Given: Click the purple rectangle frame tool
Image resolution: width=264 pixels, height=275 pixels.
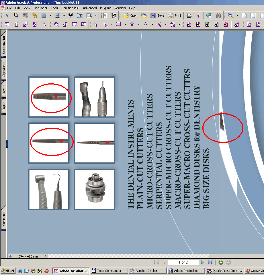Looking at the screenshot, I should tap(119, 24).
